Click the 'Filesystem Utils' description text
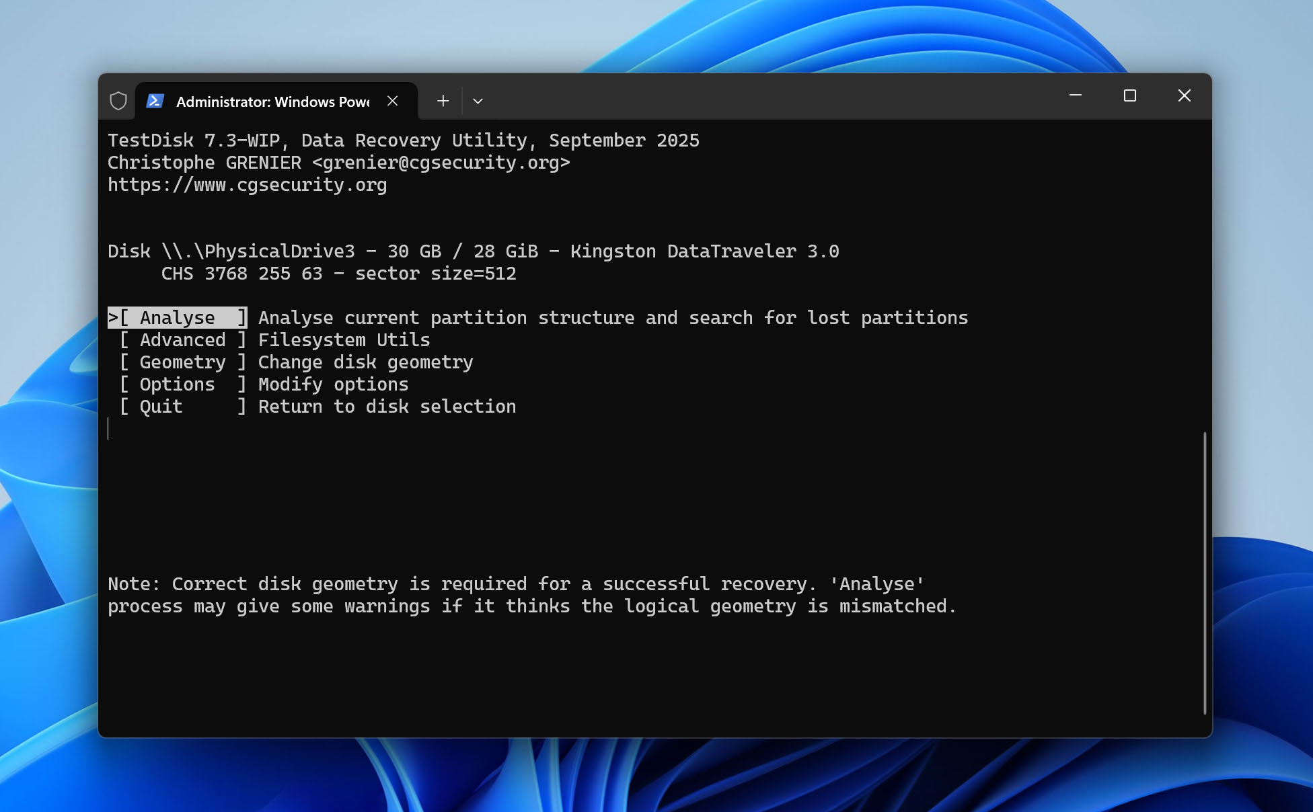1313x812 pixels. pos(344,339)
